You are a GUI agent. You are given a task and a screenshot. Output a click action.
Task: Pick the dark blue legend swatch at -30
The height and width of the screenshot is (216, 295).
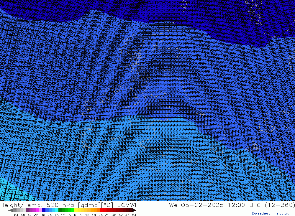coord(44,210)
